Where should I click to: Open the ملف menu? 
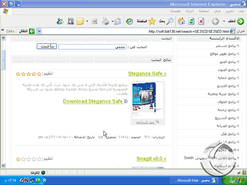coord(241,11)
